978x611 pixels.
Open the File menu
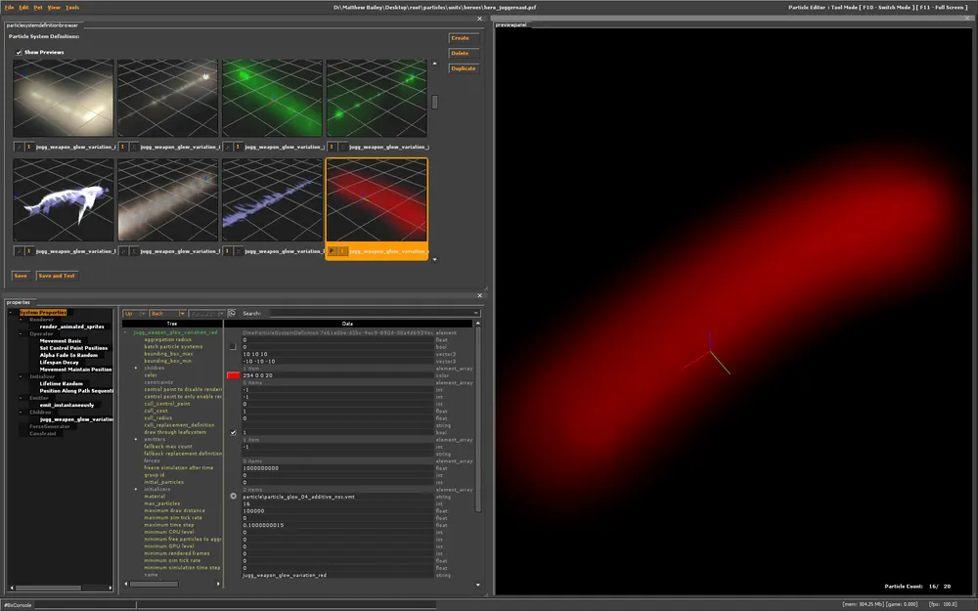click(10, 7)
